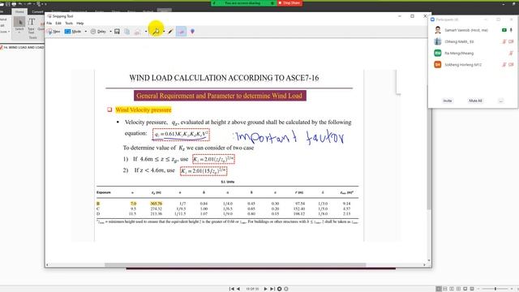Viewport: 519px width, 292px height.
Task: Expand the Delay dropdown arrow
Action: [x=110, y=32]
